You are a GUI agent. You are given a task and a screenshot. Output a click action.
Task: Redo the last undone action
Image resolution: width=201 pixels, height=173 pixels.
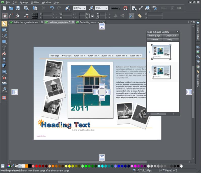59,8
